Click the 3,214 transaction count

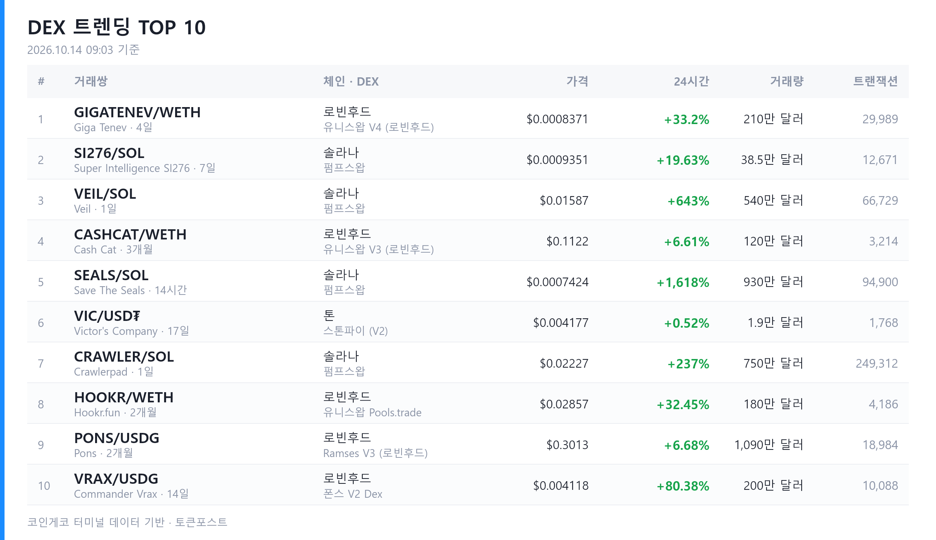tap(884, 241)
